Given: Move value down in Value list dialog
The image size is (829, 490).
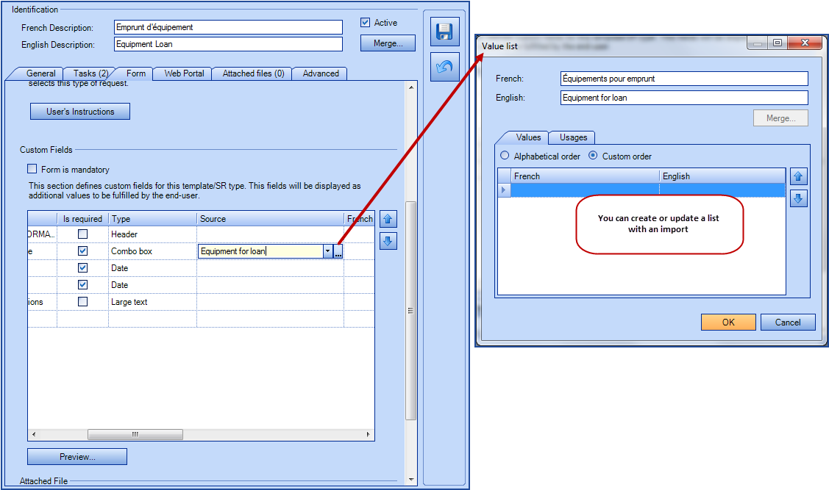Looking at the screenshot, I should (798, 198).
